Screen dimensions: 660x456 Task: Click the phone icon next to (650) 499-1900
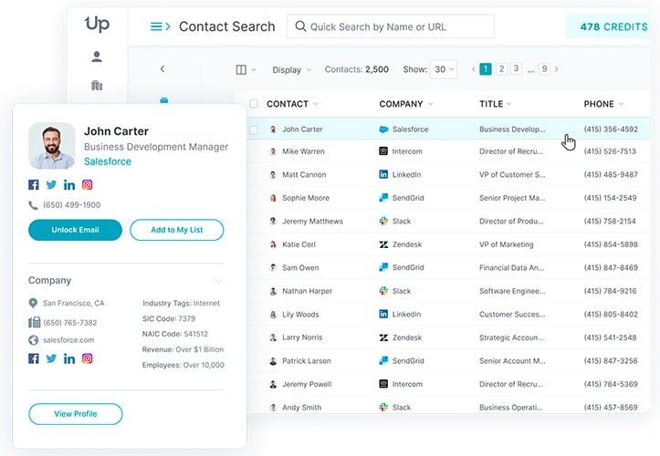(x=33, y=205)
